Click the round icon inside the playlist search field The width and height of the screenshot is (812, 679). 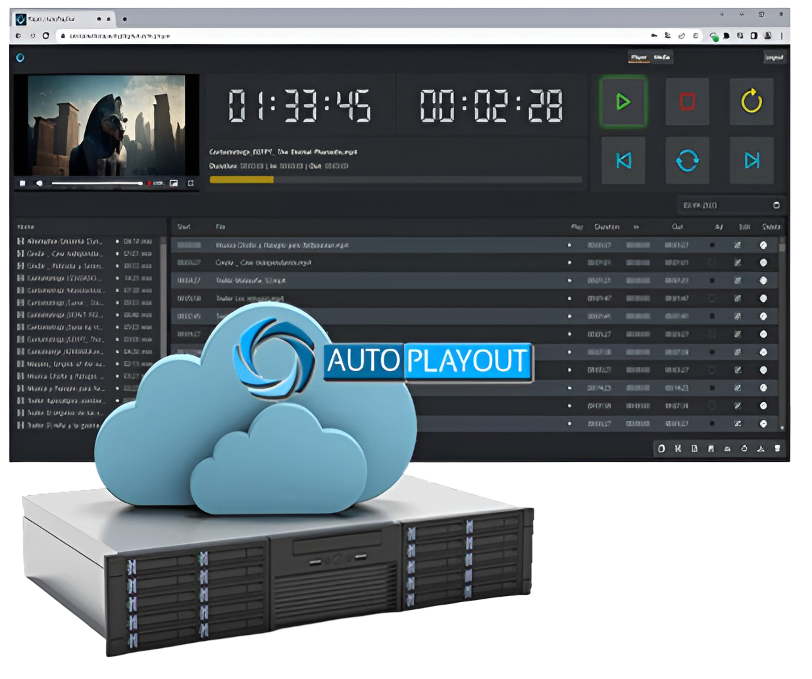click(776, 205)
